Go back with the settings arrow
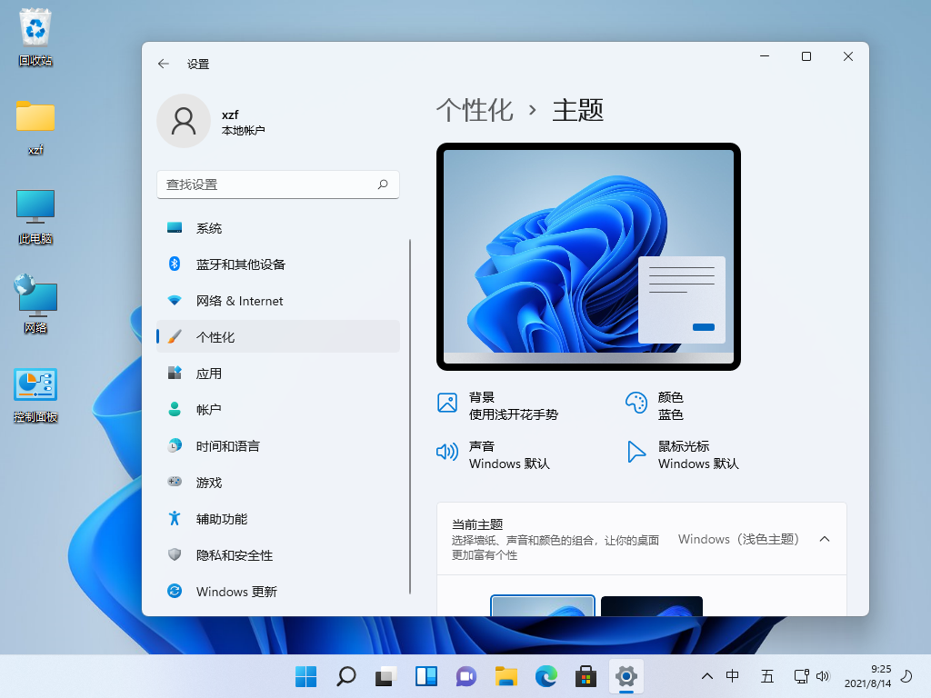The width and height of the screenshot is (931, 698). [x=164, y=64]
